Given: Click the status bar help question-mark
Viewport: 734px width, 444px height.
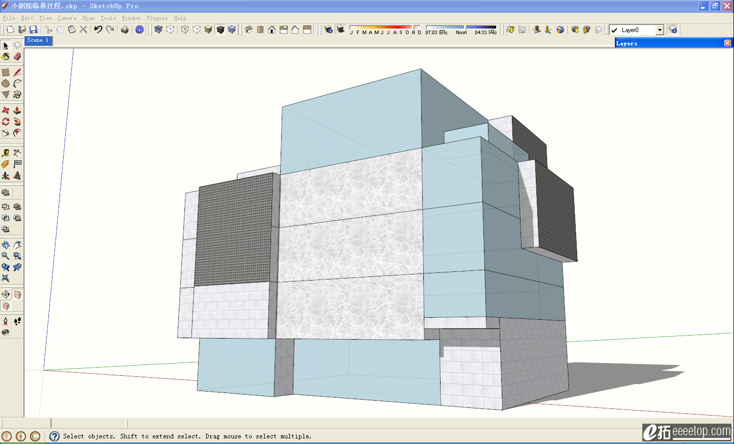Looking at the screenshot, I should click(x=55, y=436).
